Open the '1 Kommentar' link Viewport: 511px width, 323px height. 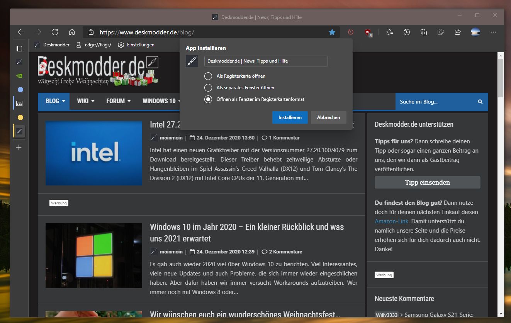(281, 138)
